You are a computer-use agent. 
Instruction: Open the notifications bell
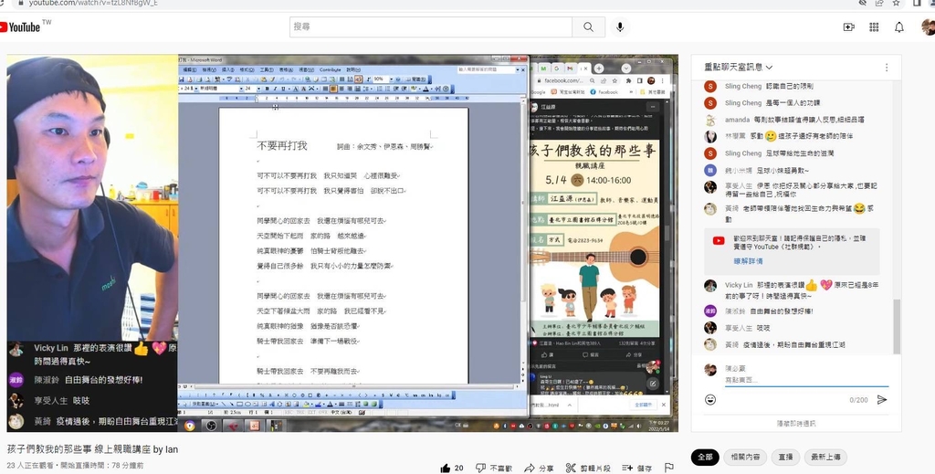point(898,26)
